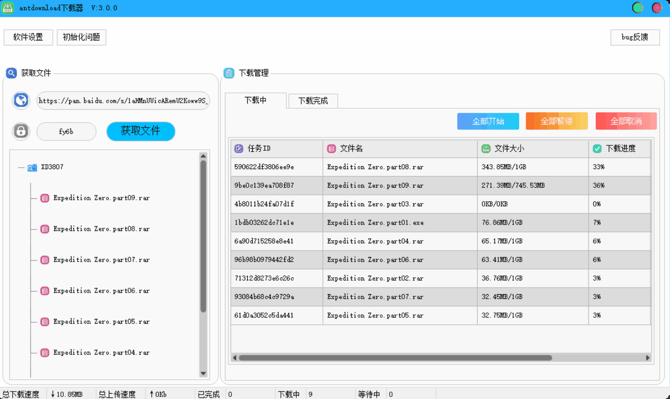This screenshot has width=670, height=399.
Task: Click the padlock icon beside password field
Action: (x=21, y=132)
